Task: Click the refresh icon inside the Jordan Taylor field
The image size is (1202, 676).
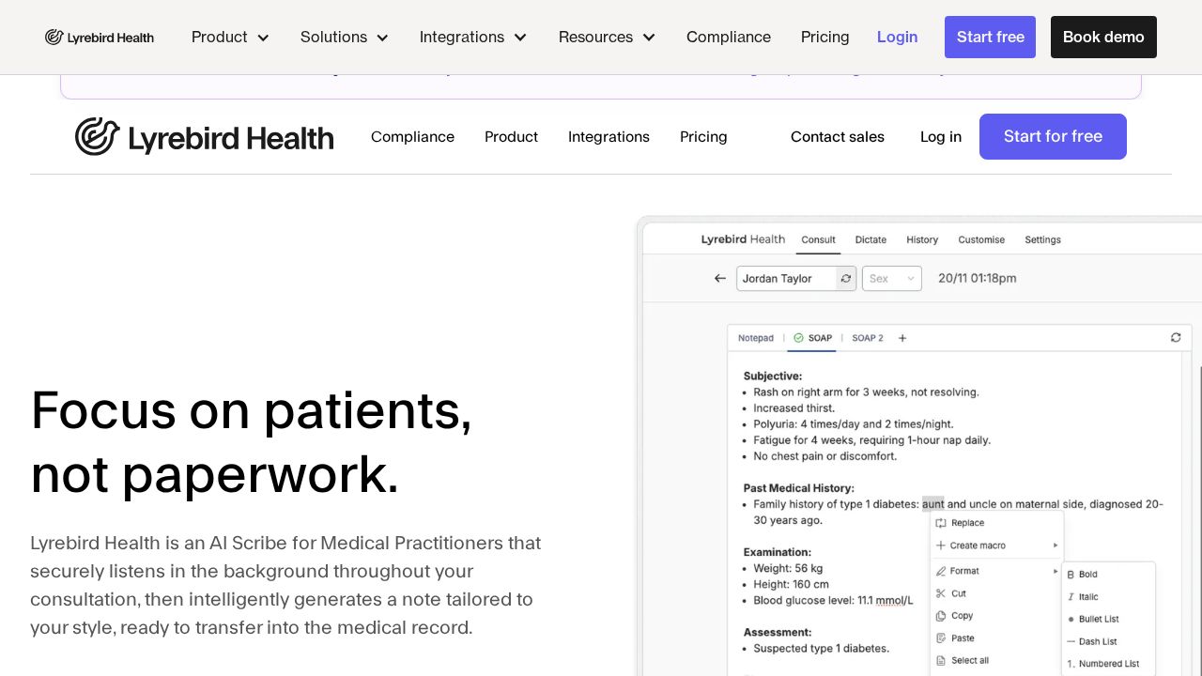Action: 846,278
